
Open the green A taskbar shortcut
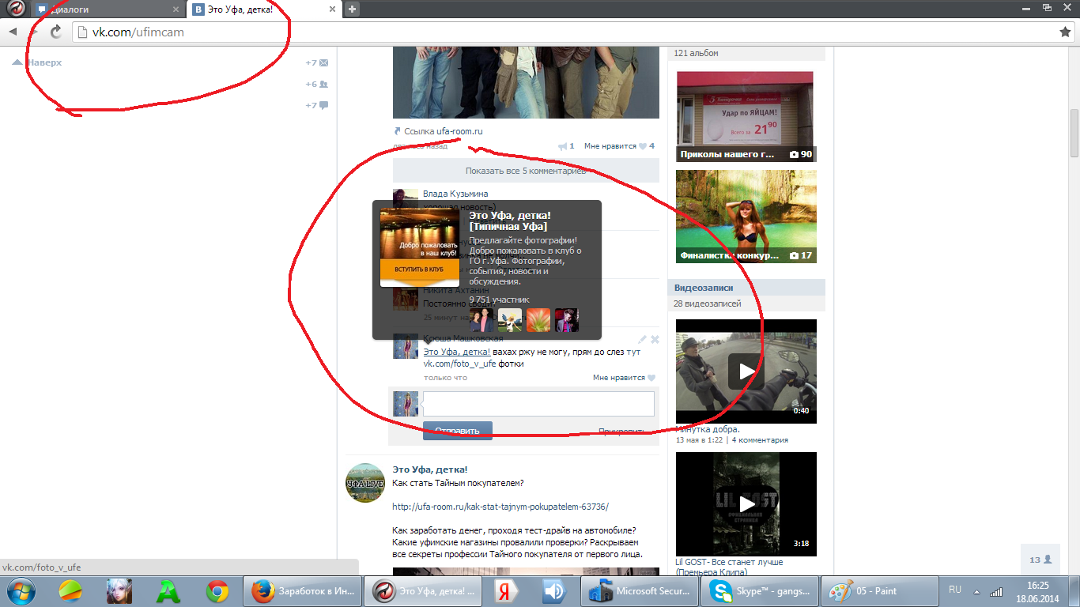pyautogui.click(x=168, y=590)
